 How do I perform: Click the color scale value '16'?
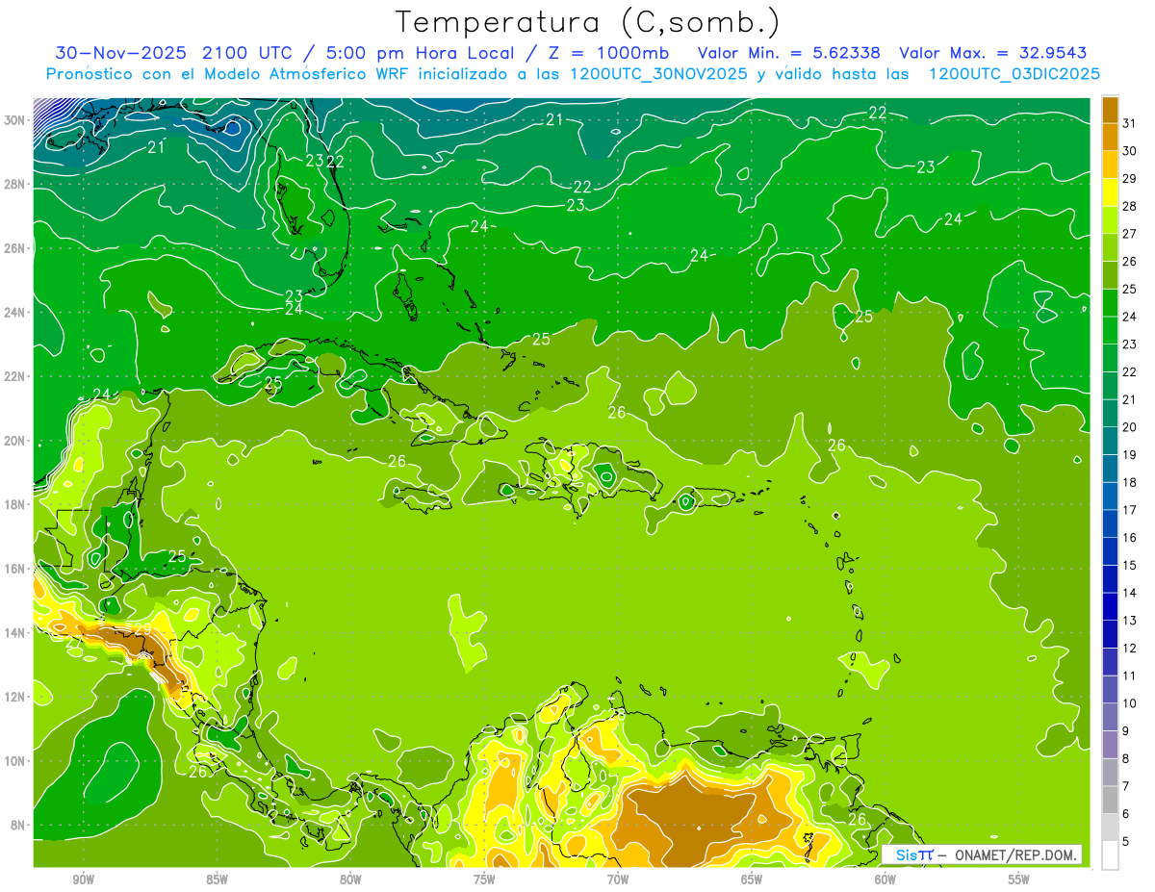click(1129, 538)
